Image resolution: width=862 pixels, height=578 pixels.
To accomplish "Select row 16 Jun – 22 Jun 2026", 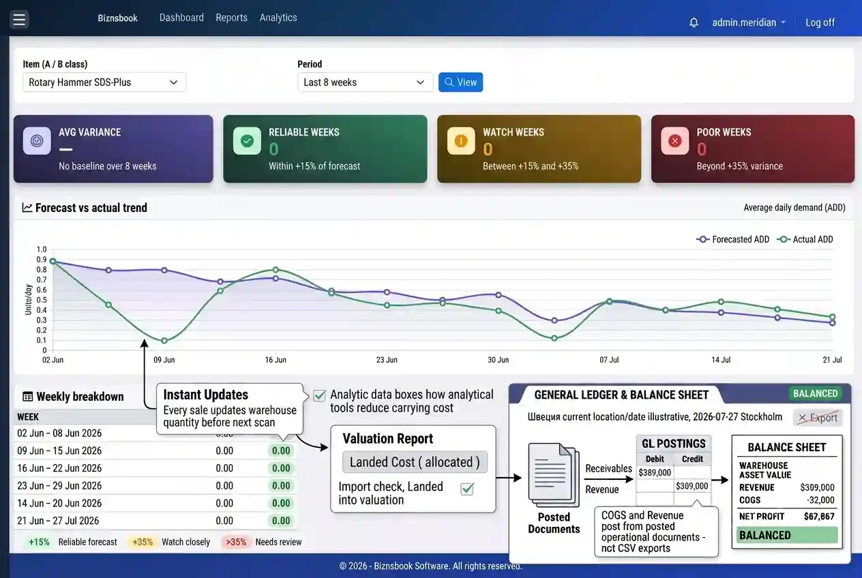I will tap(155, 468).
